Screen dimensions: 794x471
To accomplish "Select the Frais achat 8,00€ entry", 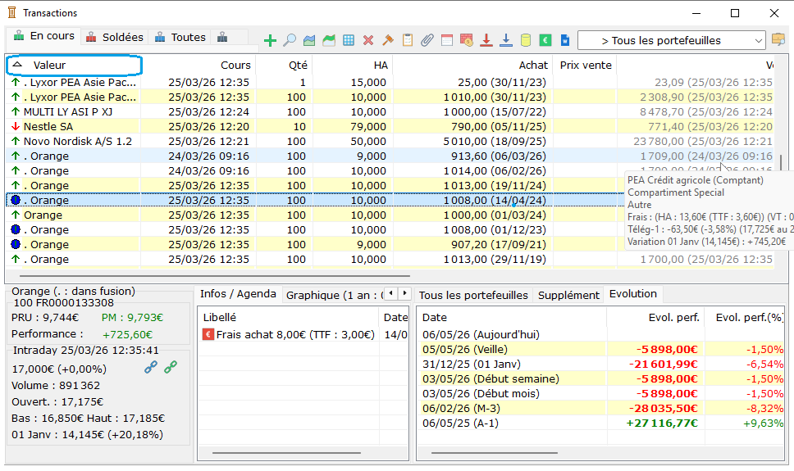I will pos(303,334).
